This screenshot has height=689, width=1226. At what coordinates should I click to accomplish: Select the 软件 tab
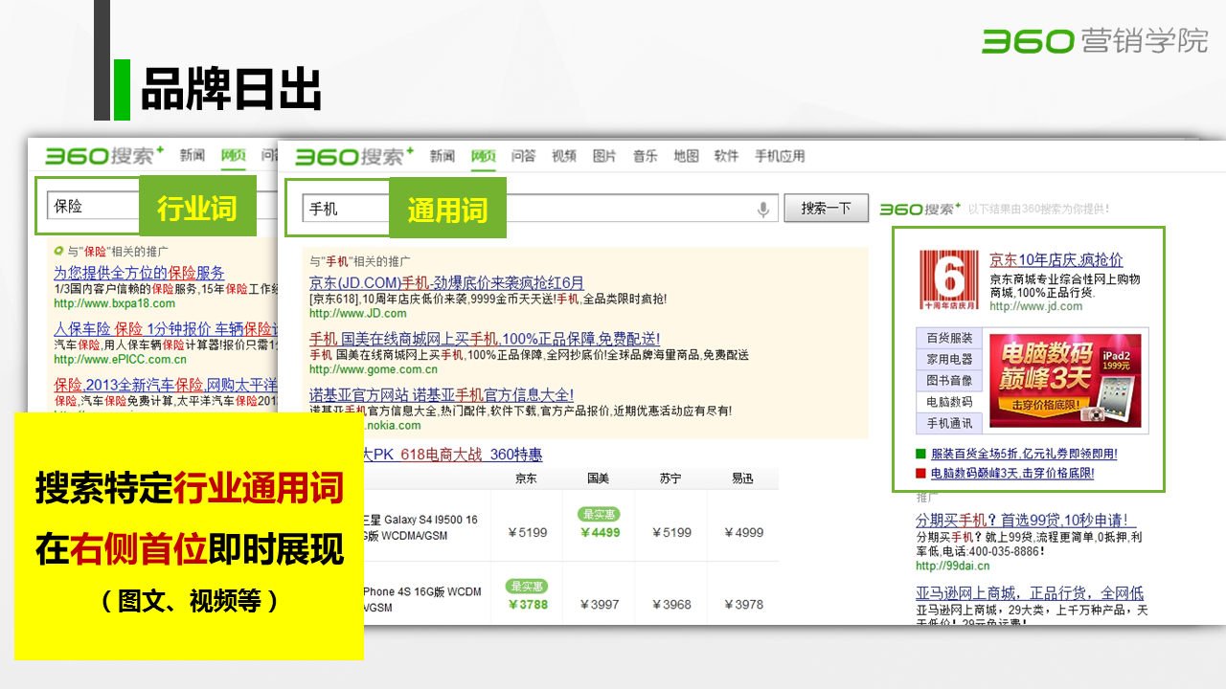pyautogui.click(x=726, y=156)
